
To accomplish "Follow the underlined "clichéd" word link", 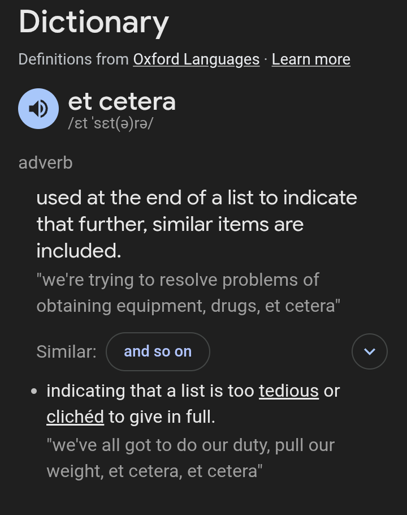I will (x=75, y=417).
